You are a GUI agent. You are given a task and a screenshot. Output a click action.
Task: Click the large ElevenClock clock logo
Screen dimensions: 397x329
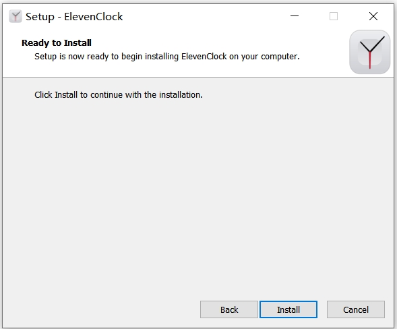click(369, 52)
